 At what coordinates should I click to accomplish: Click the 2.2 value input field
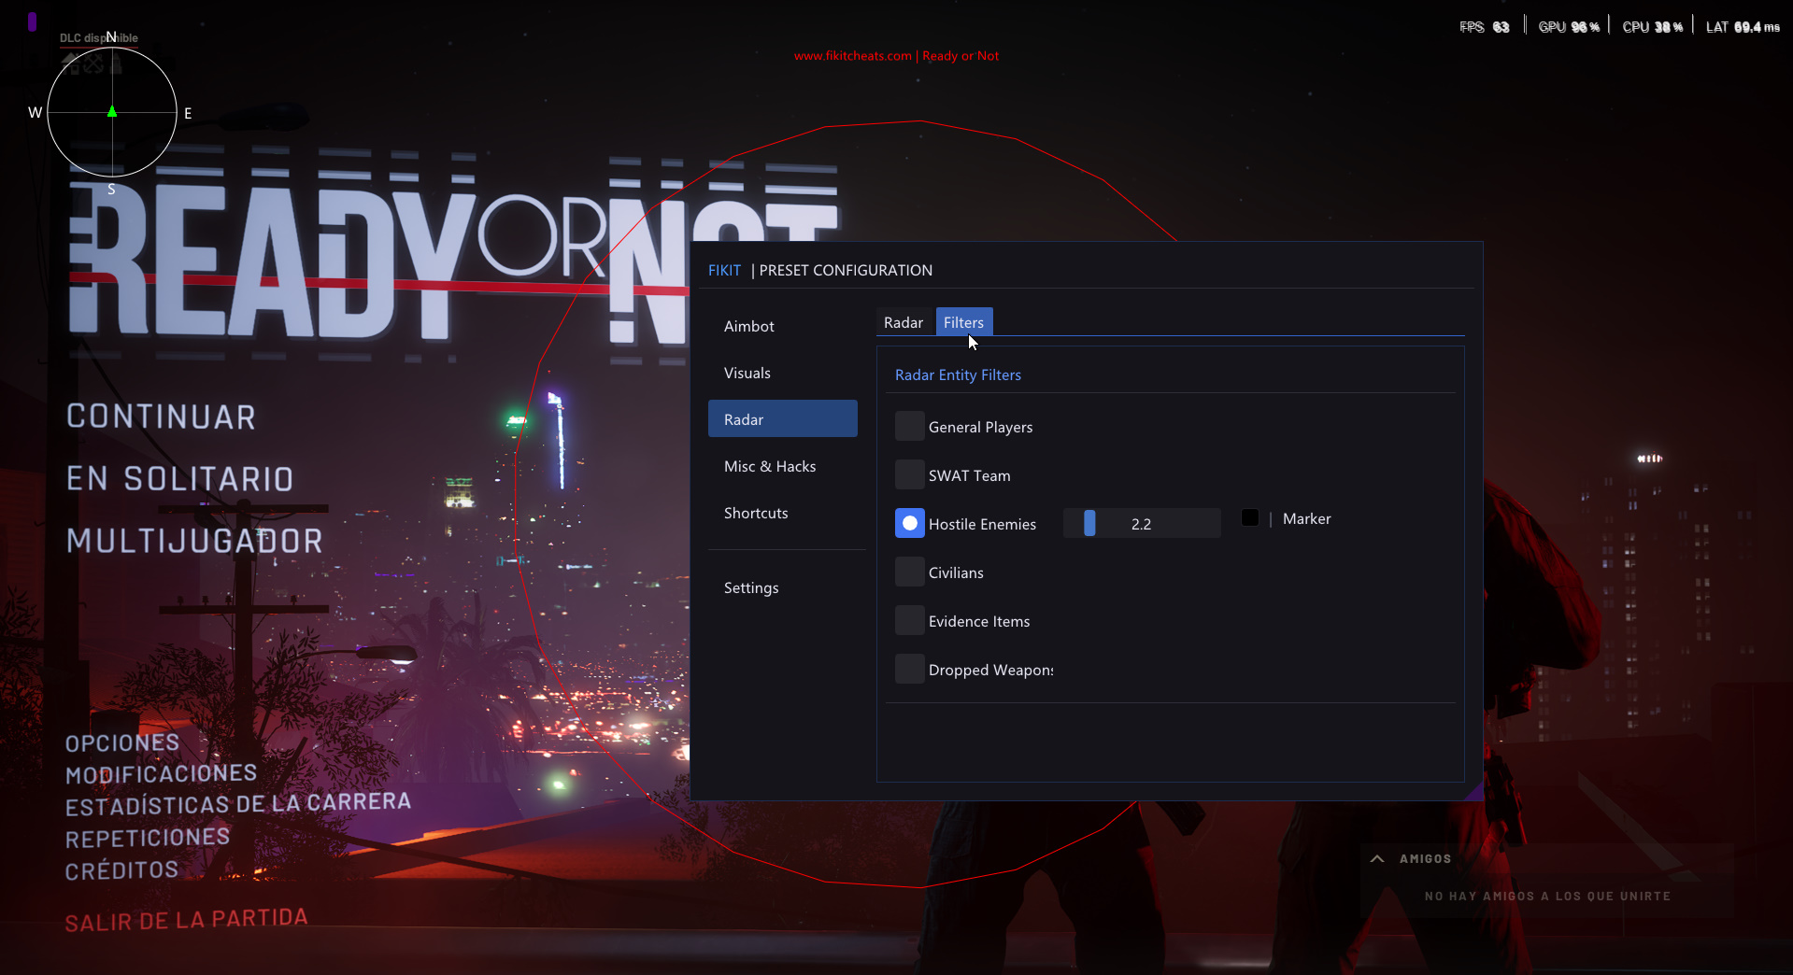click(1142, 523)
